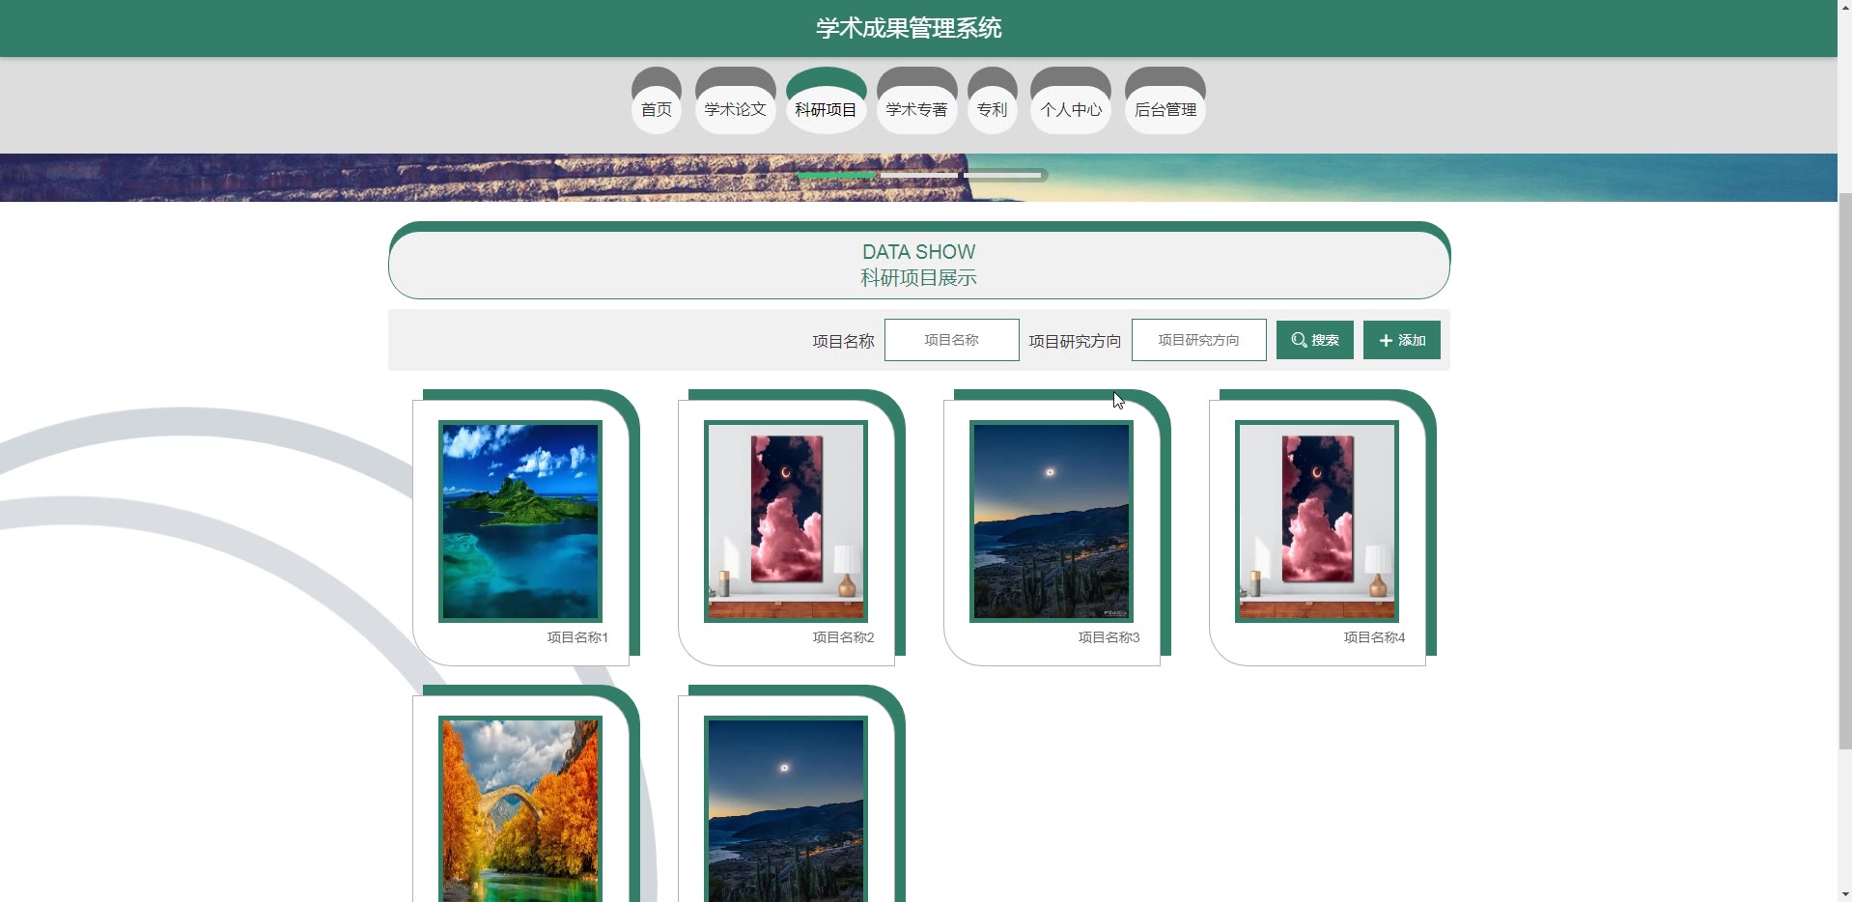Open the 个人中心 tab

coord(1071,102)
